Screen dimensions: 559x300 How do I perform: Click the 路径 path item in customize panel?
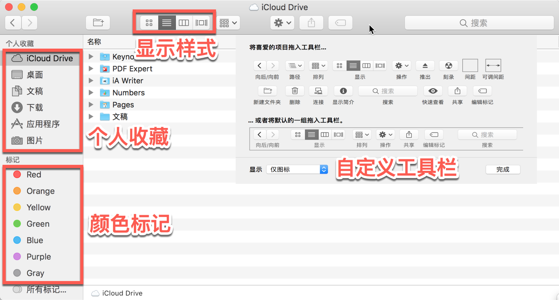click(295, 66)
